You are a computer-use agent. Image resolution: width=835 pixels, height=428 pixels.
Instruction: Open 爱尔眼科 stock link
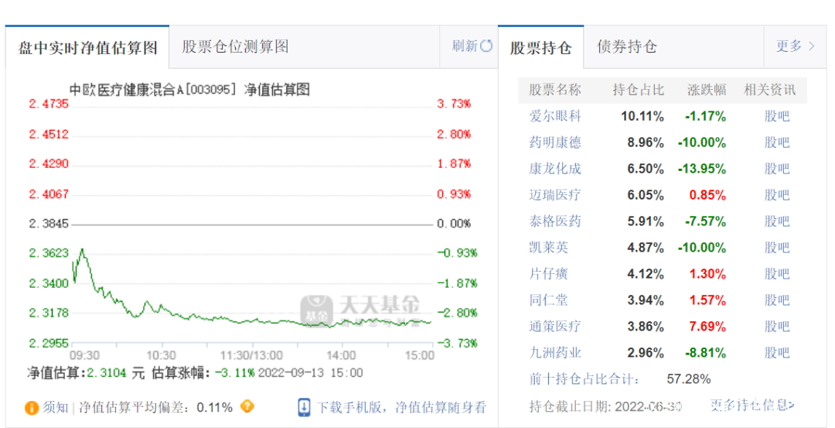pos(555,116)
